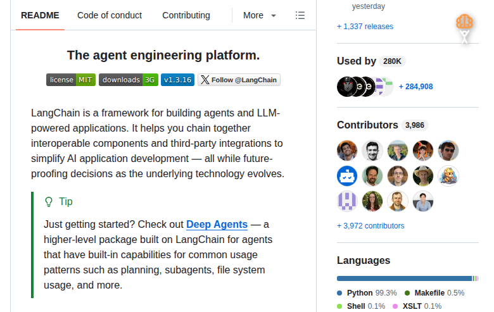Expand the More tabs dropdown

(x=260, y=15)
